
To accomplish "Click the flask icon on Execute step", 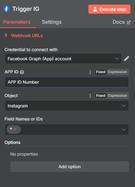I will pos(95,9).
